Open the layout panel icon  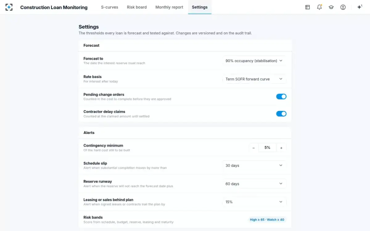click(x=307, y=7)
